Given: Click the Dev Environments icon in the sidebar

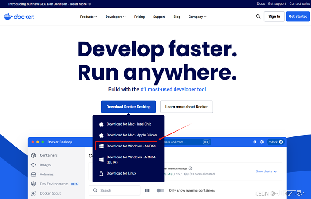Looking at the screenshot, I should coord(33,184).
